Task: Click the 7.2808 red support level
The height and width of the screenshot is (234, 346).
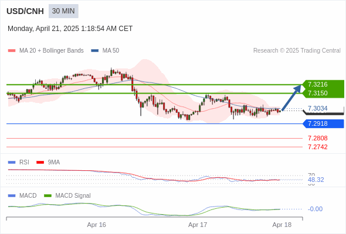Action: click(318, 138)
